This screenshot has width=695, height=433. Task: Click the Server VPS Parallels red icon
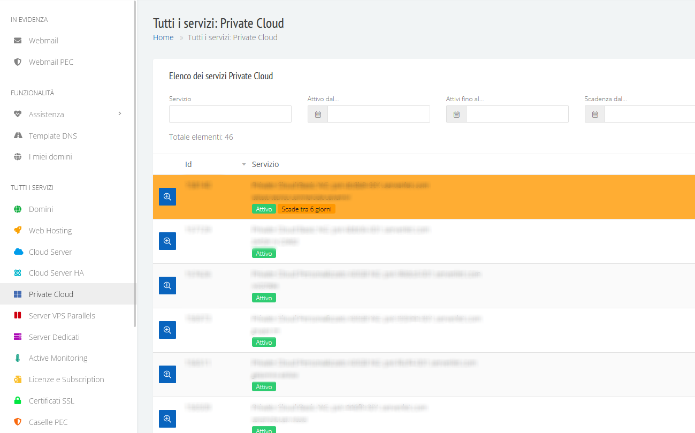click(x=18, y=315)
